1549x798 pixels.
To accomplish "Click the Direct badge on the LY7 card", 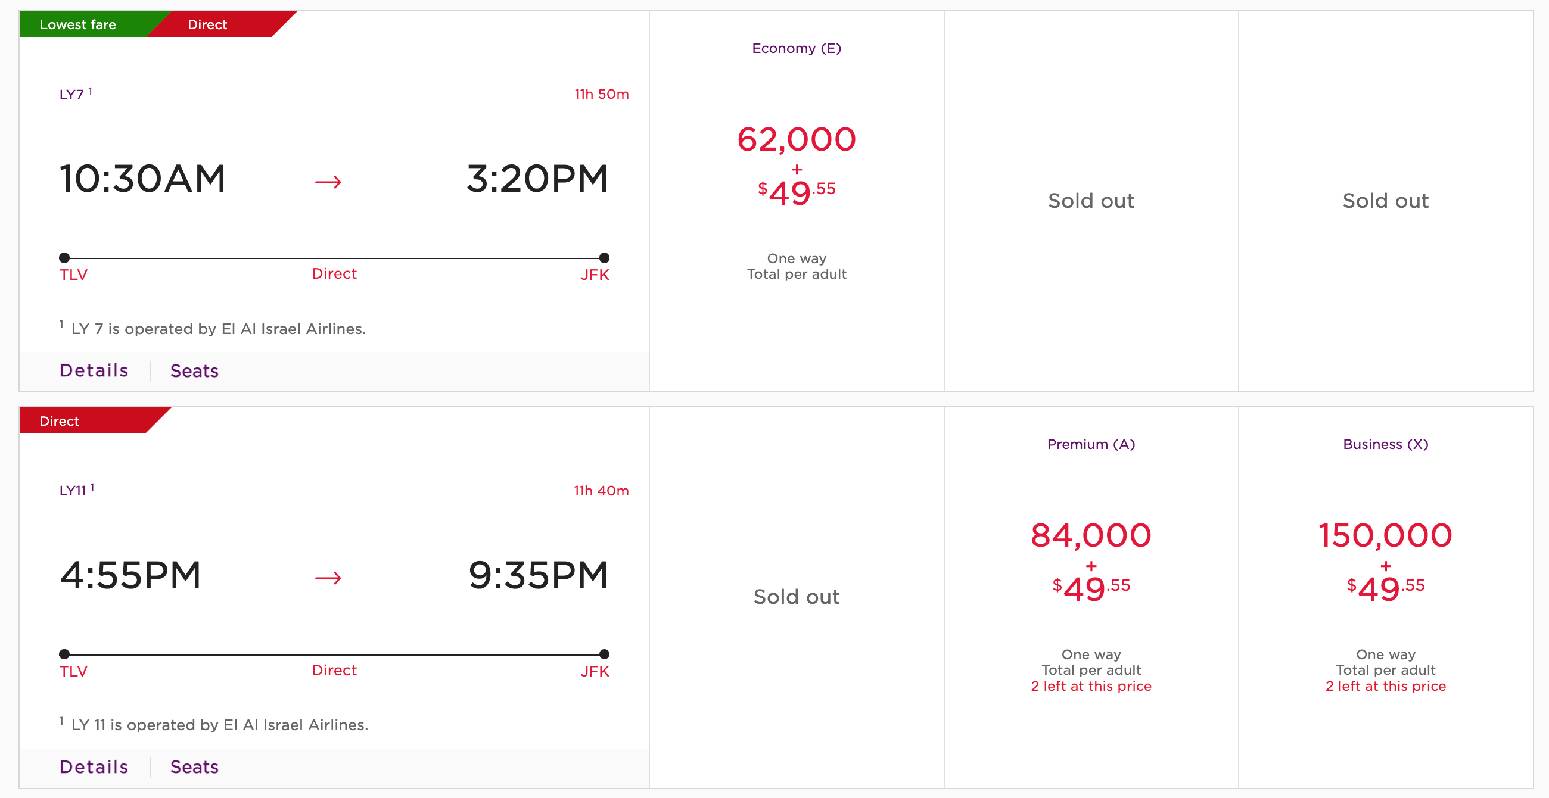I will click(x=207, y=24).
